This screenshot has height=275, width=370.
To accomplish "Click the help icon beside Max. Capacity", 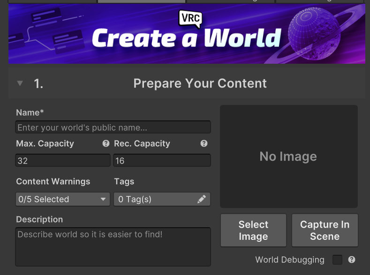I will click(x=106, y=144).
